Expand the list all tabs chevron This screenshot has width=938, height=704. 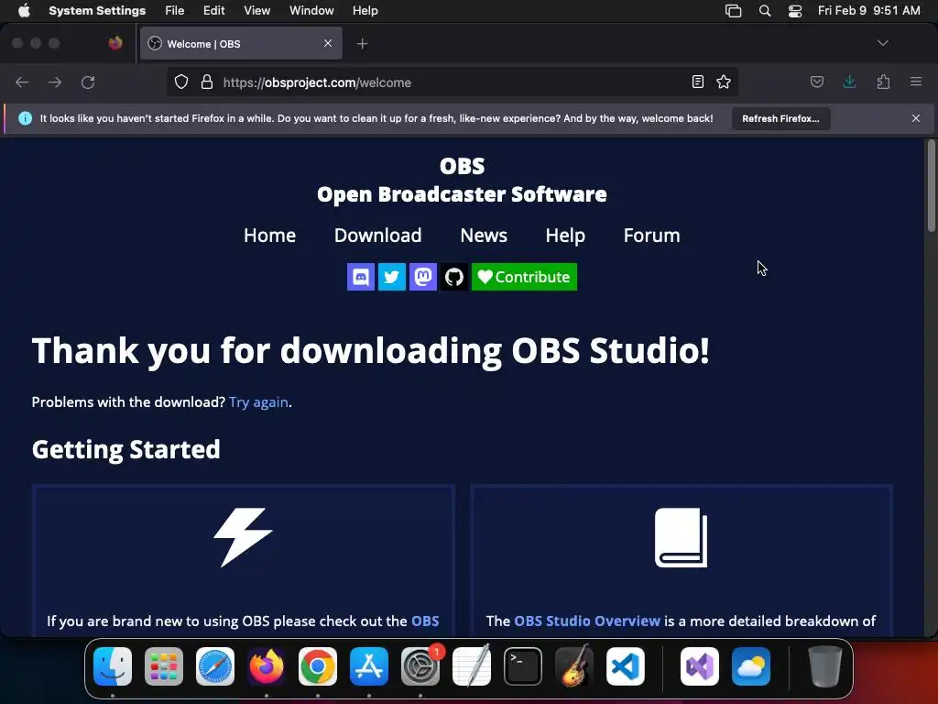(883, 43)
